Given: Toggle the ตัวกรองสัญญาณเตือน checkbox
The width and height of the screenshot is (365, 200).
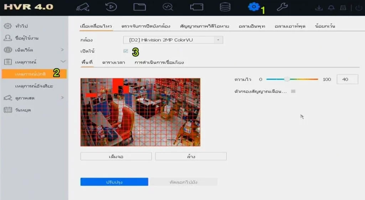Looking at the screenshot, I should 293,91.
